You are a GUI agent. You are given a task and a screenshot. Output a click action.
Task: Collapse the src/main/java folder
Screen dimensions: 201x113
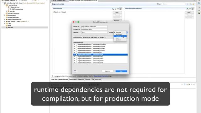(5, 5)
